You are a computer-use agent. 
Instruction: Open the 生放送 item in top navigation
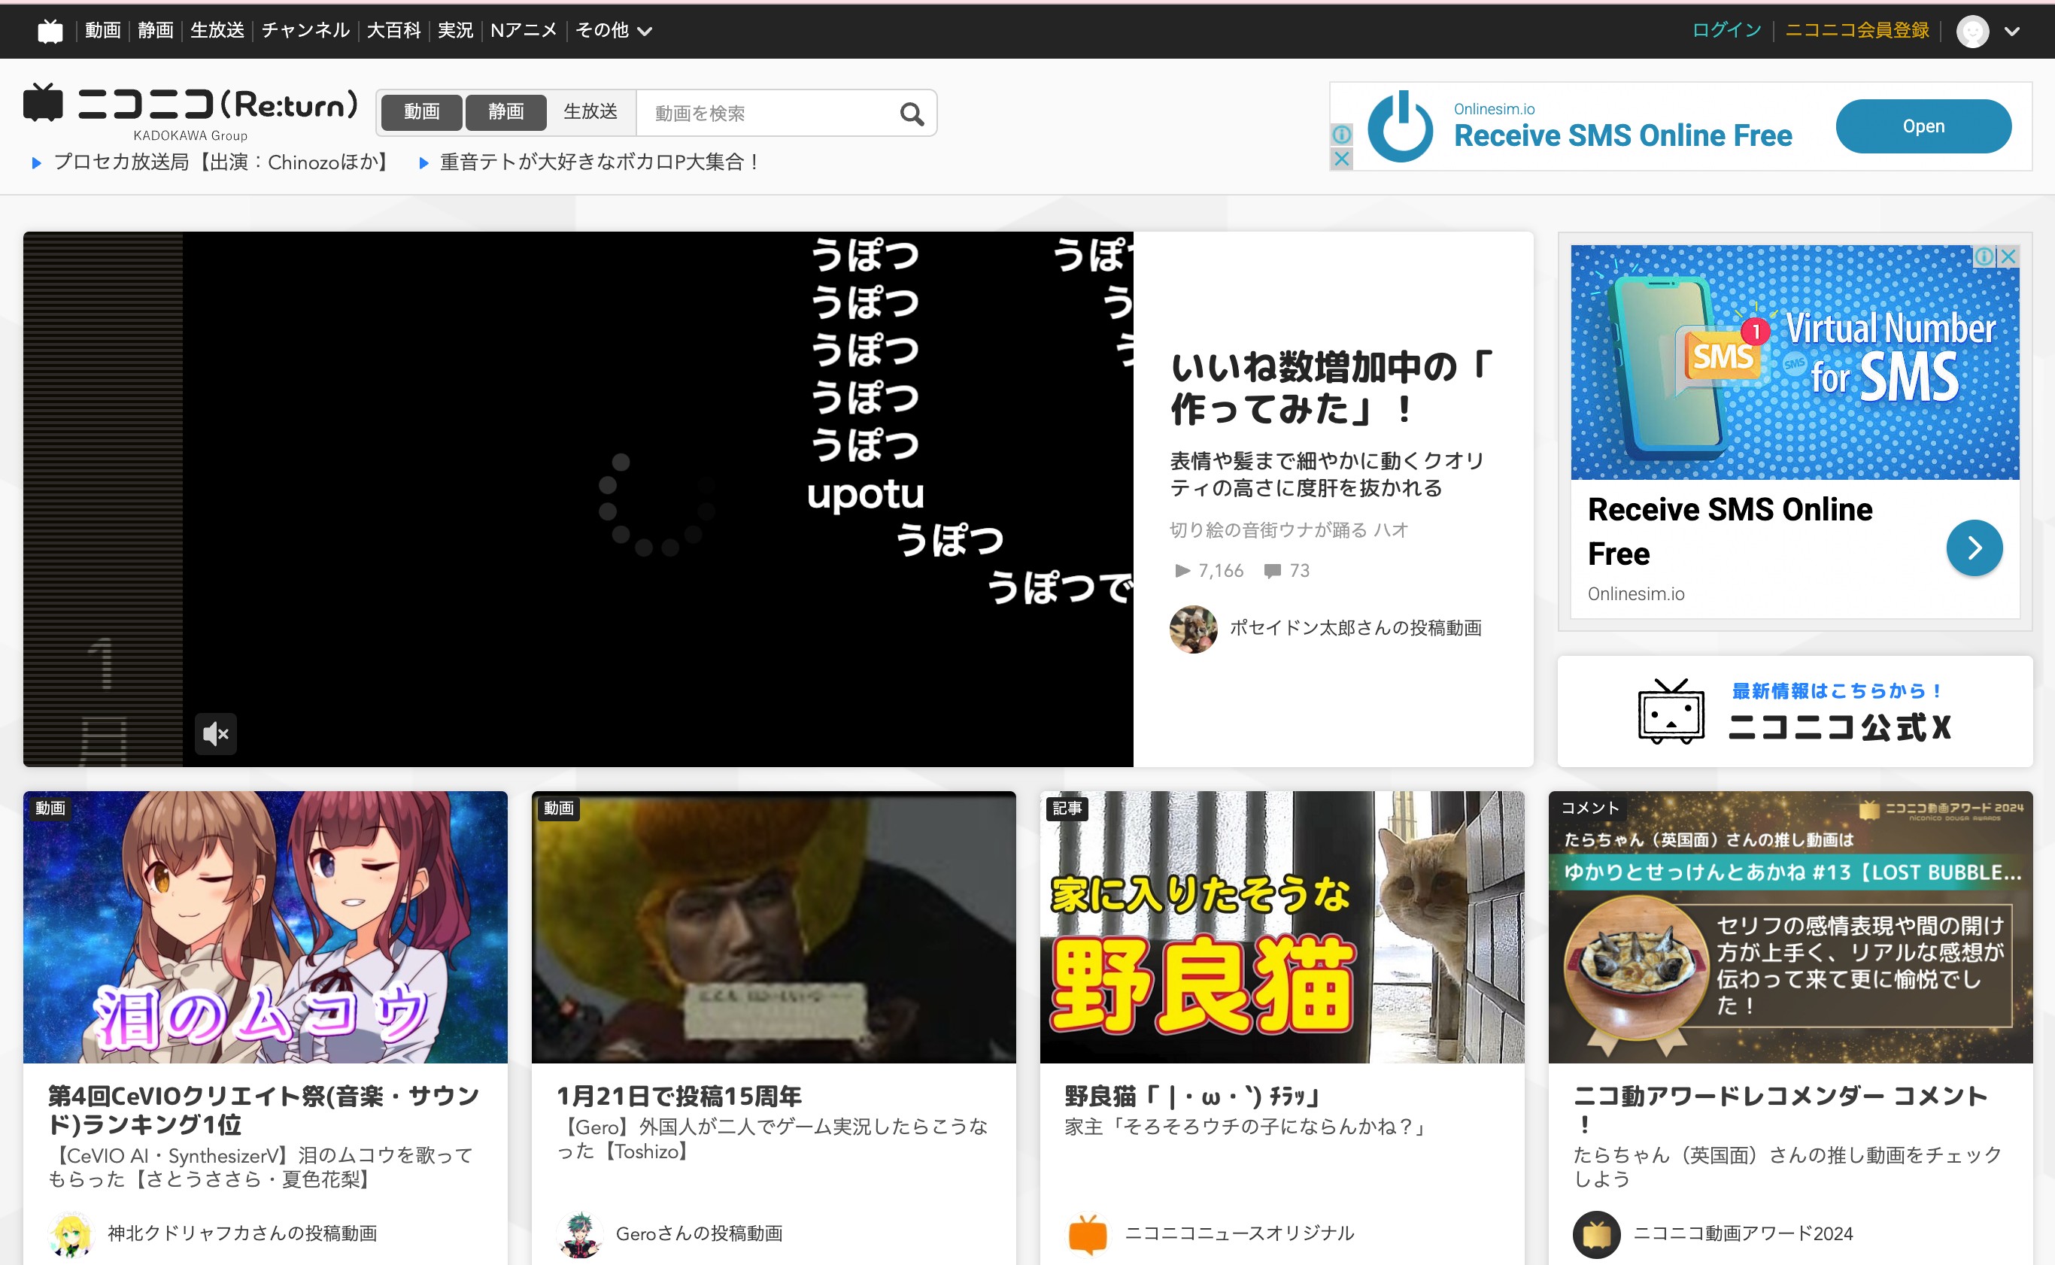pos(217,31)
